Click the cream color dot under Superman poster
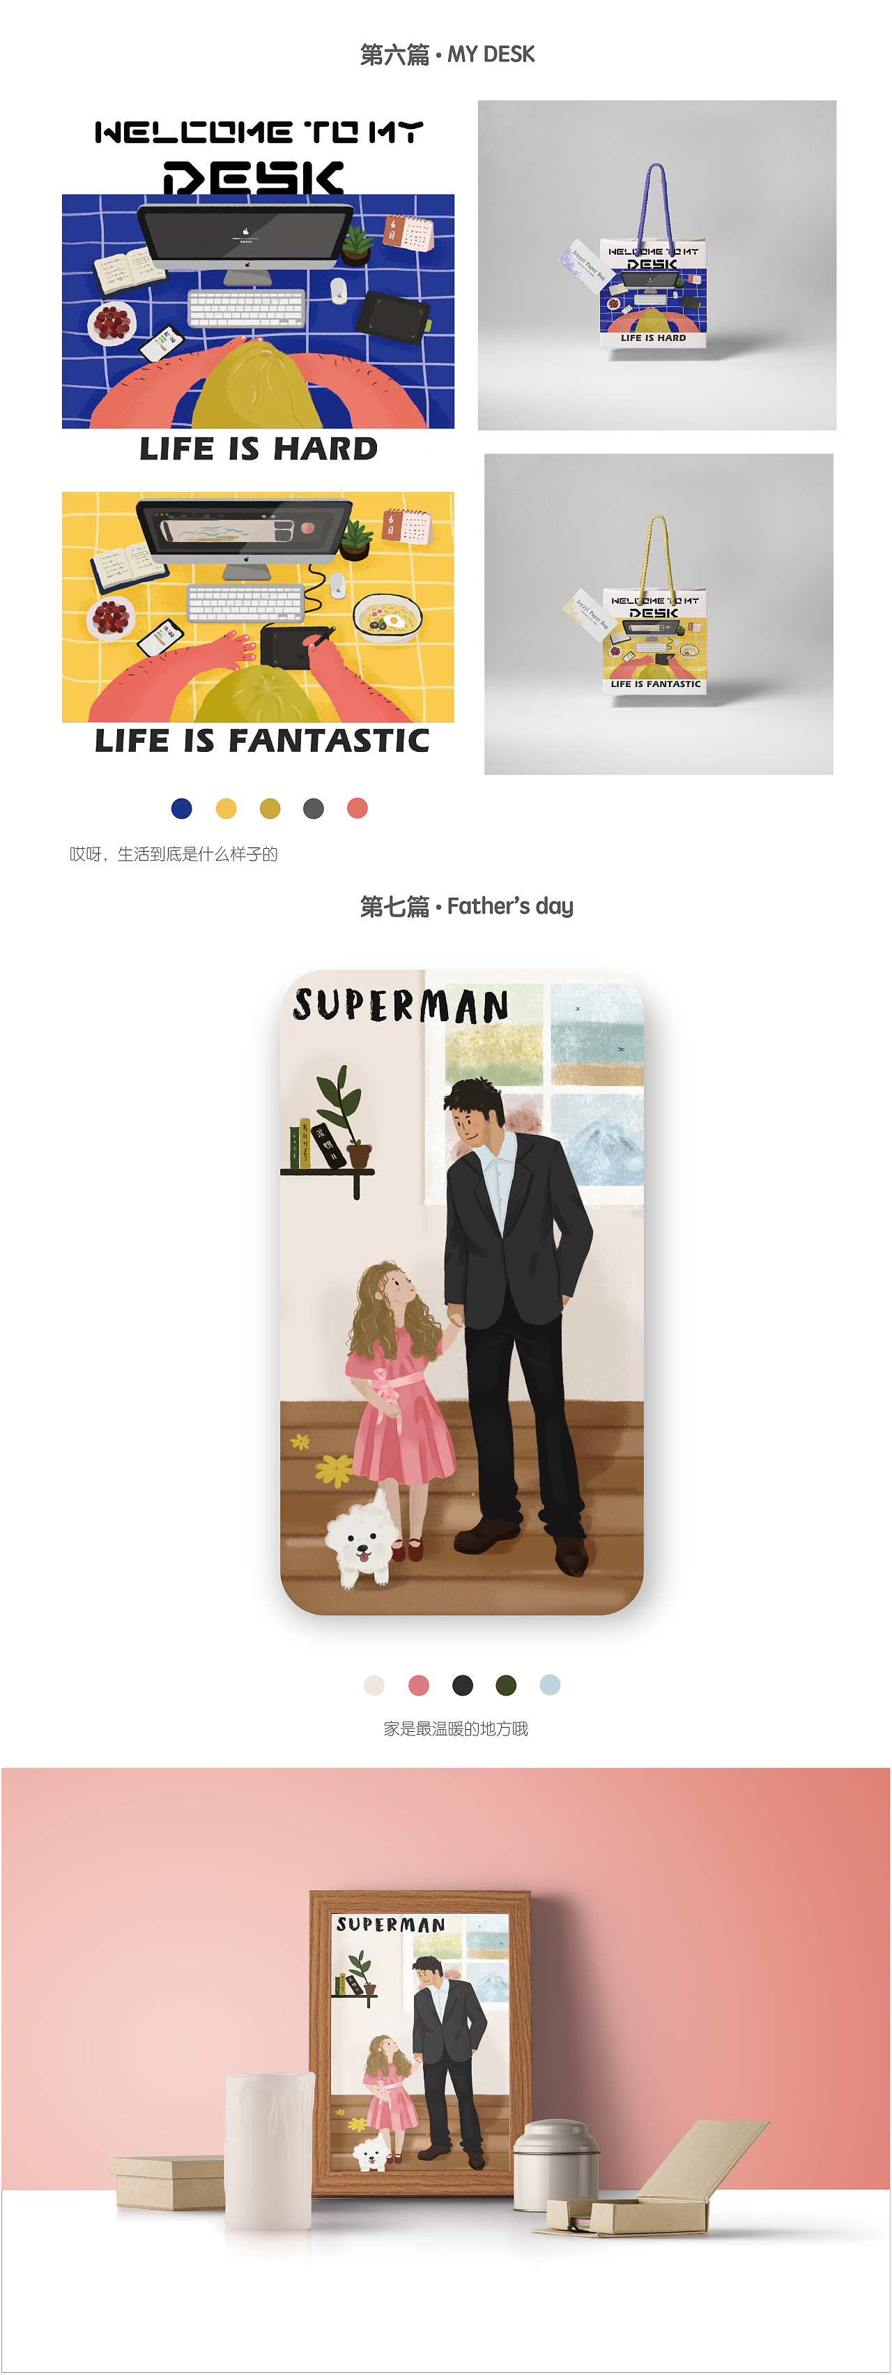Viewport: 892px width, 2375px height. coord(374,1685)
